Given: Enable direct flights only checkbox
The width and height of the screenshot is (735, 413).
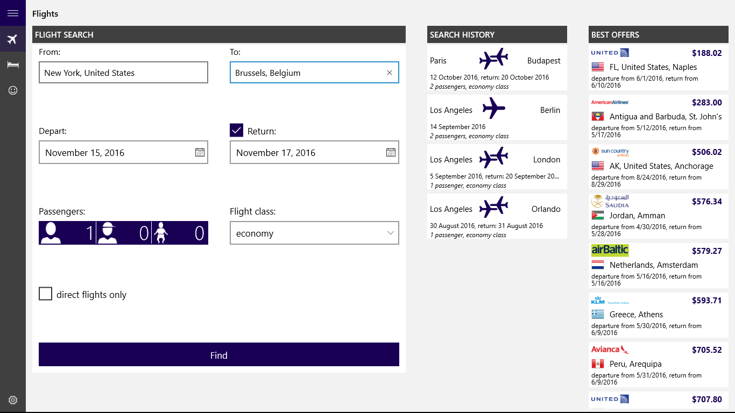Looking at the screenshot, I should click(46, 294).
